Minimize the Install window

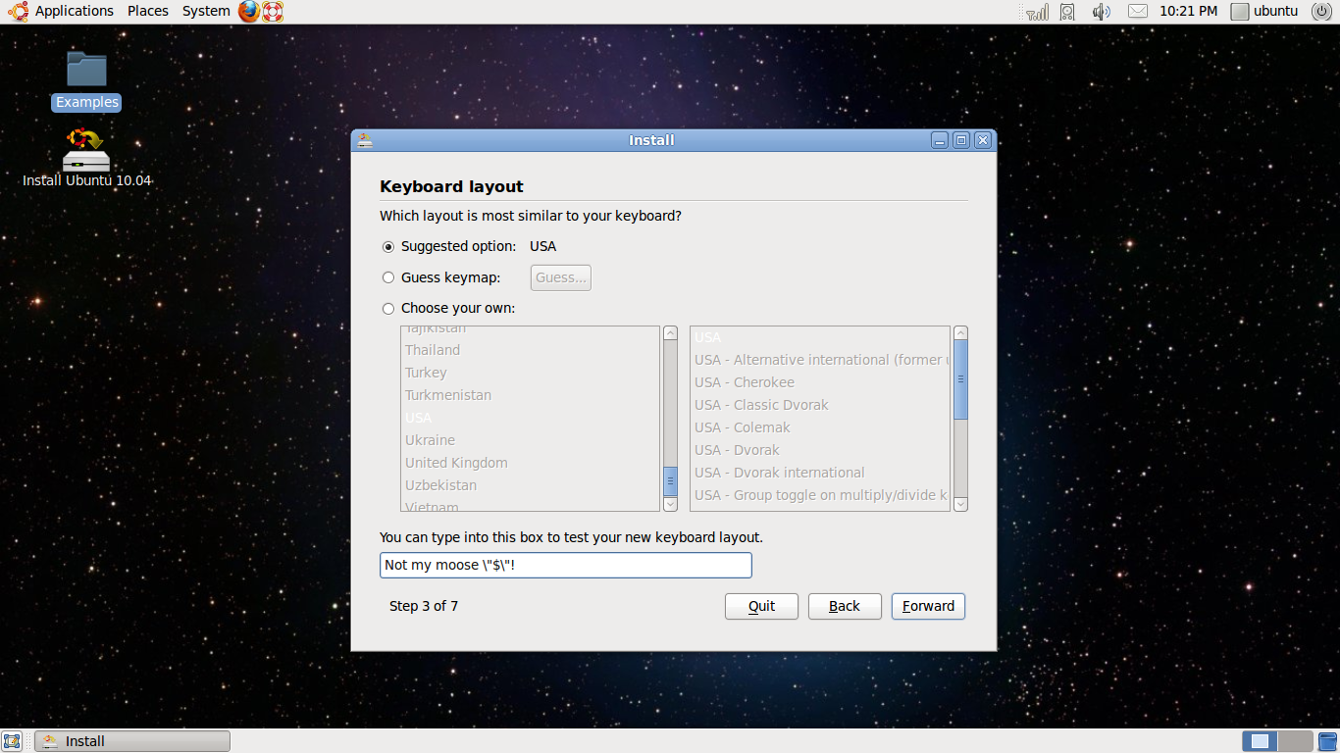940,140
